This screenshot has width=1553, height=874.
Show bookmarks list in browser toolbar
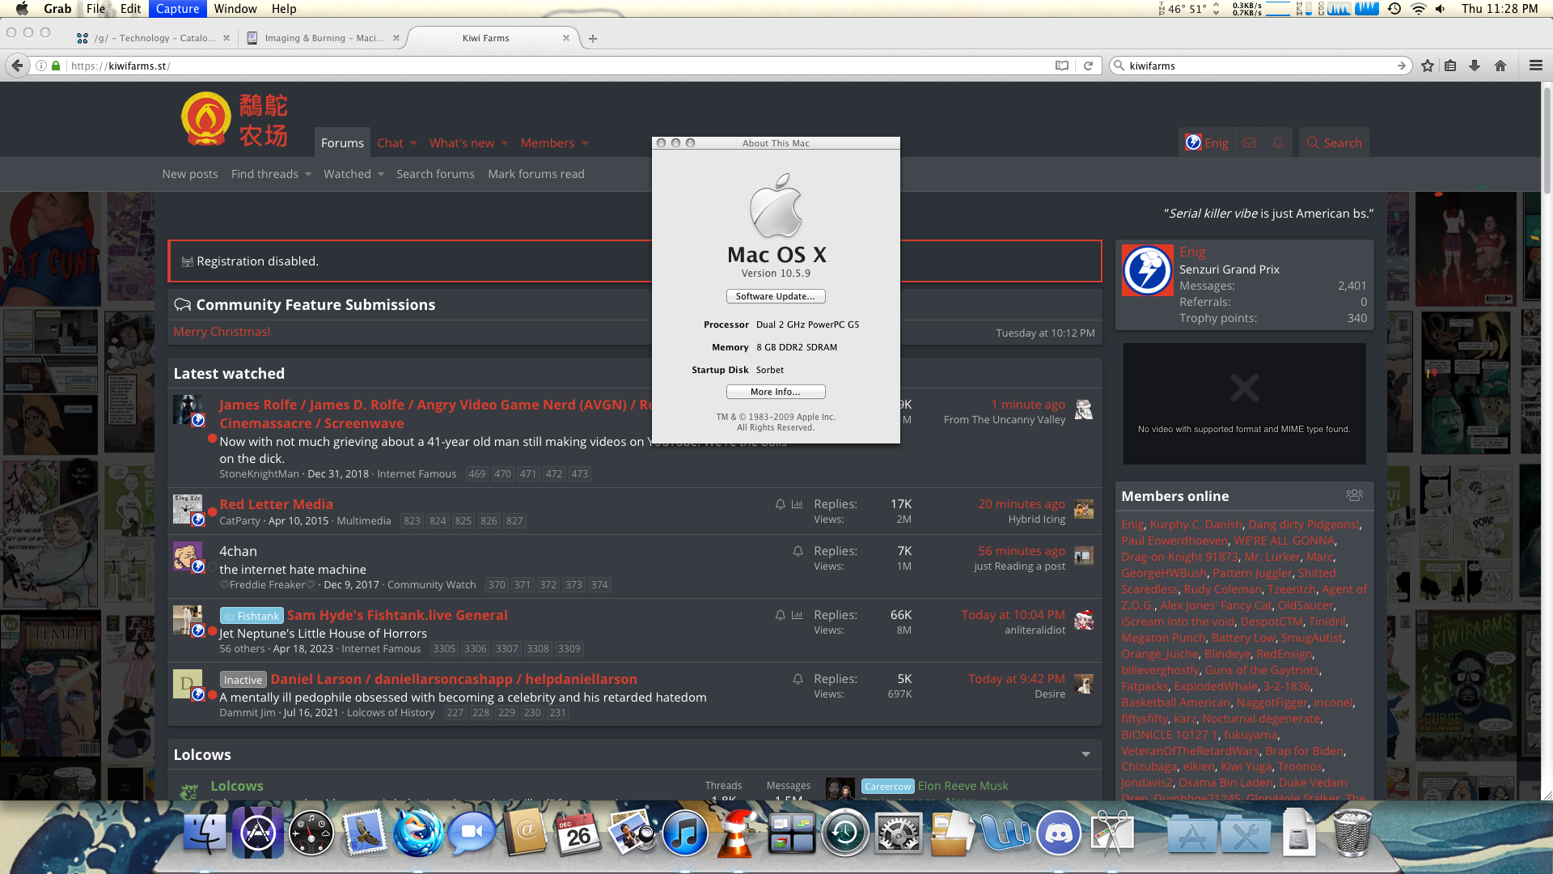pos(1450,66)
